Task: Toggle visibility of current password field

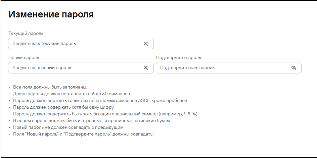Action: click(x=146, y=44)
